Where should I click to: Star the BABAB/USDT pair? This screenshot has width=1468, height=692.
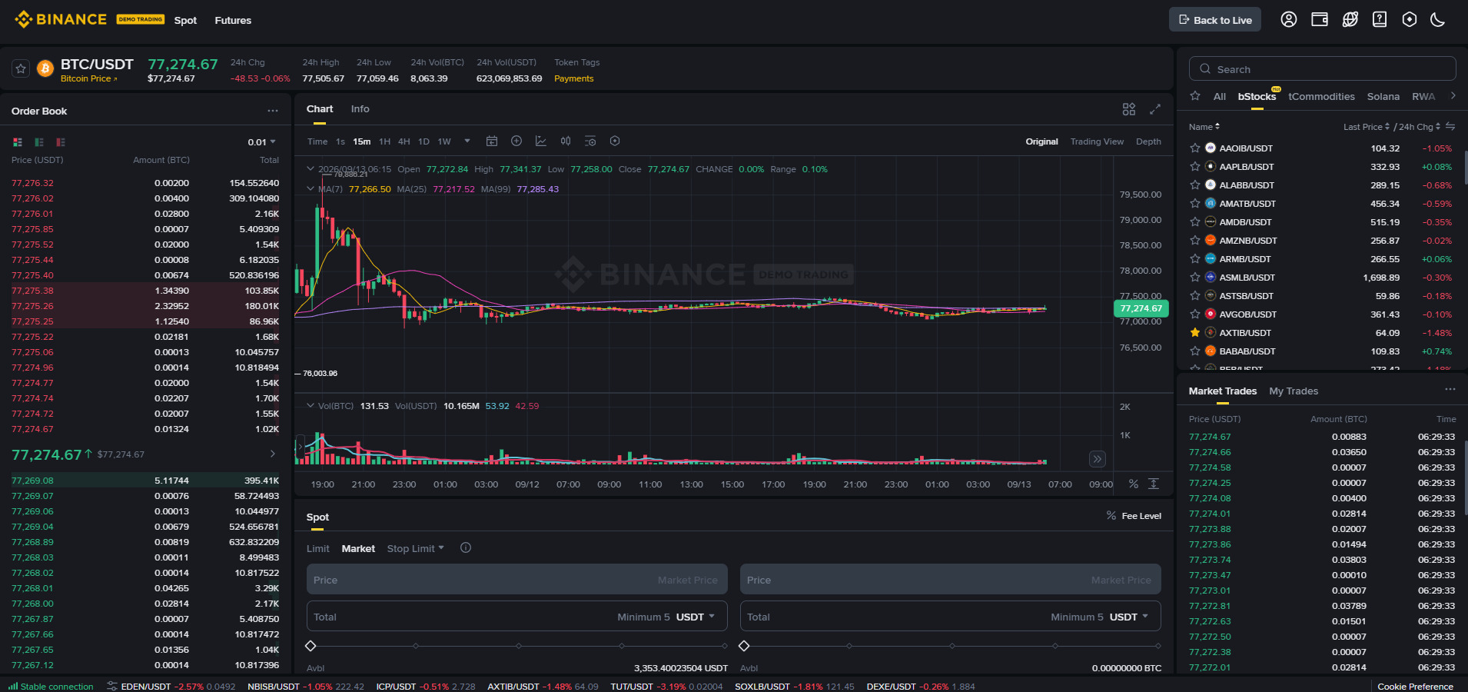pyautogui.click(x=1195, y=351)
